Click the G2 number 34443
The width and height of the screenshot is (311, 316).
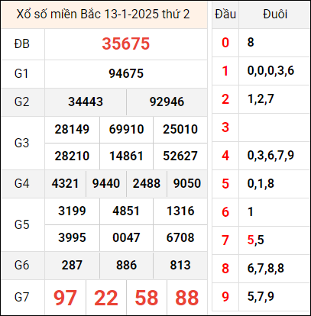pos(86,102)
